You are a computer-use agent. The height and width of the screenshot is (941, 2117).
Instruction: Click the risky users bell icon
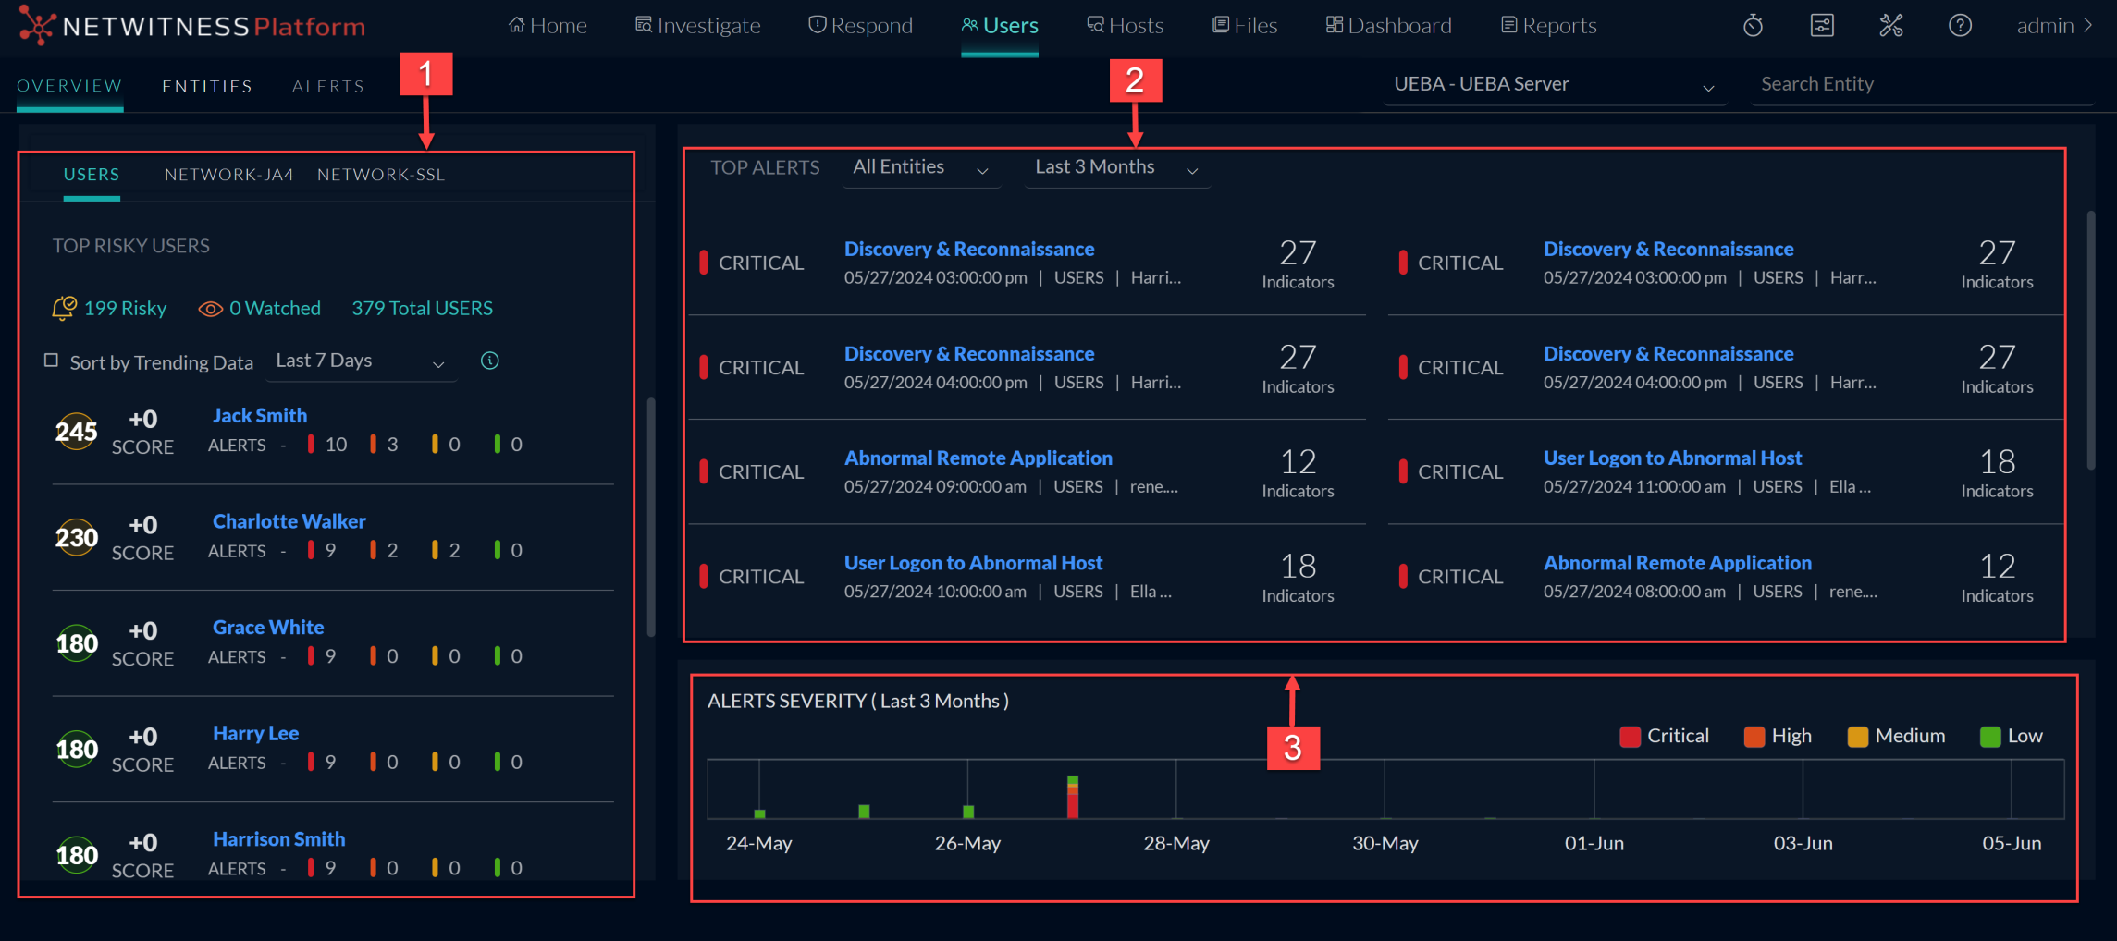pyautogui.click(x=64, y=308)
